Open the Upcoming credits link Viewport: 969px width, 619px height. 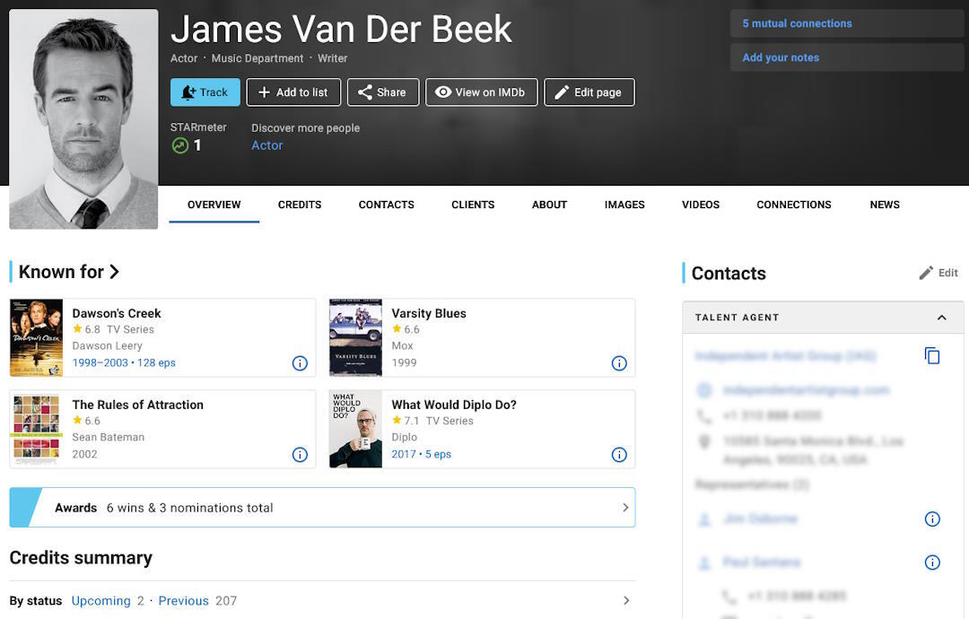pos(101,600)
